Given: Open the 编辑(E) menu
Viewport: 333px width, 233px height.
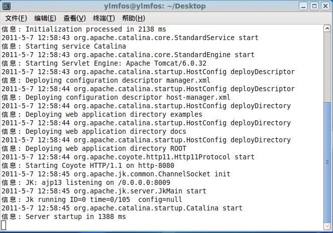Looking at the screenshot, I should (x=45, y=19).
